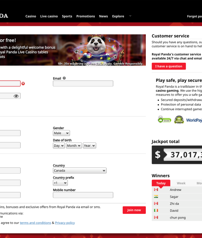Click the Join now button
The image size is (202, 238).
point(134,210)
